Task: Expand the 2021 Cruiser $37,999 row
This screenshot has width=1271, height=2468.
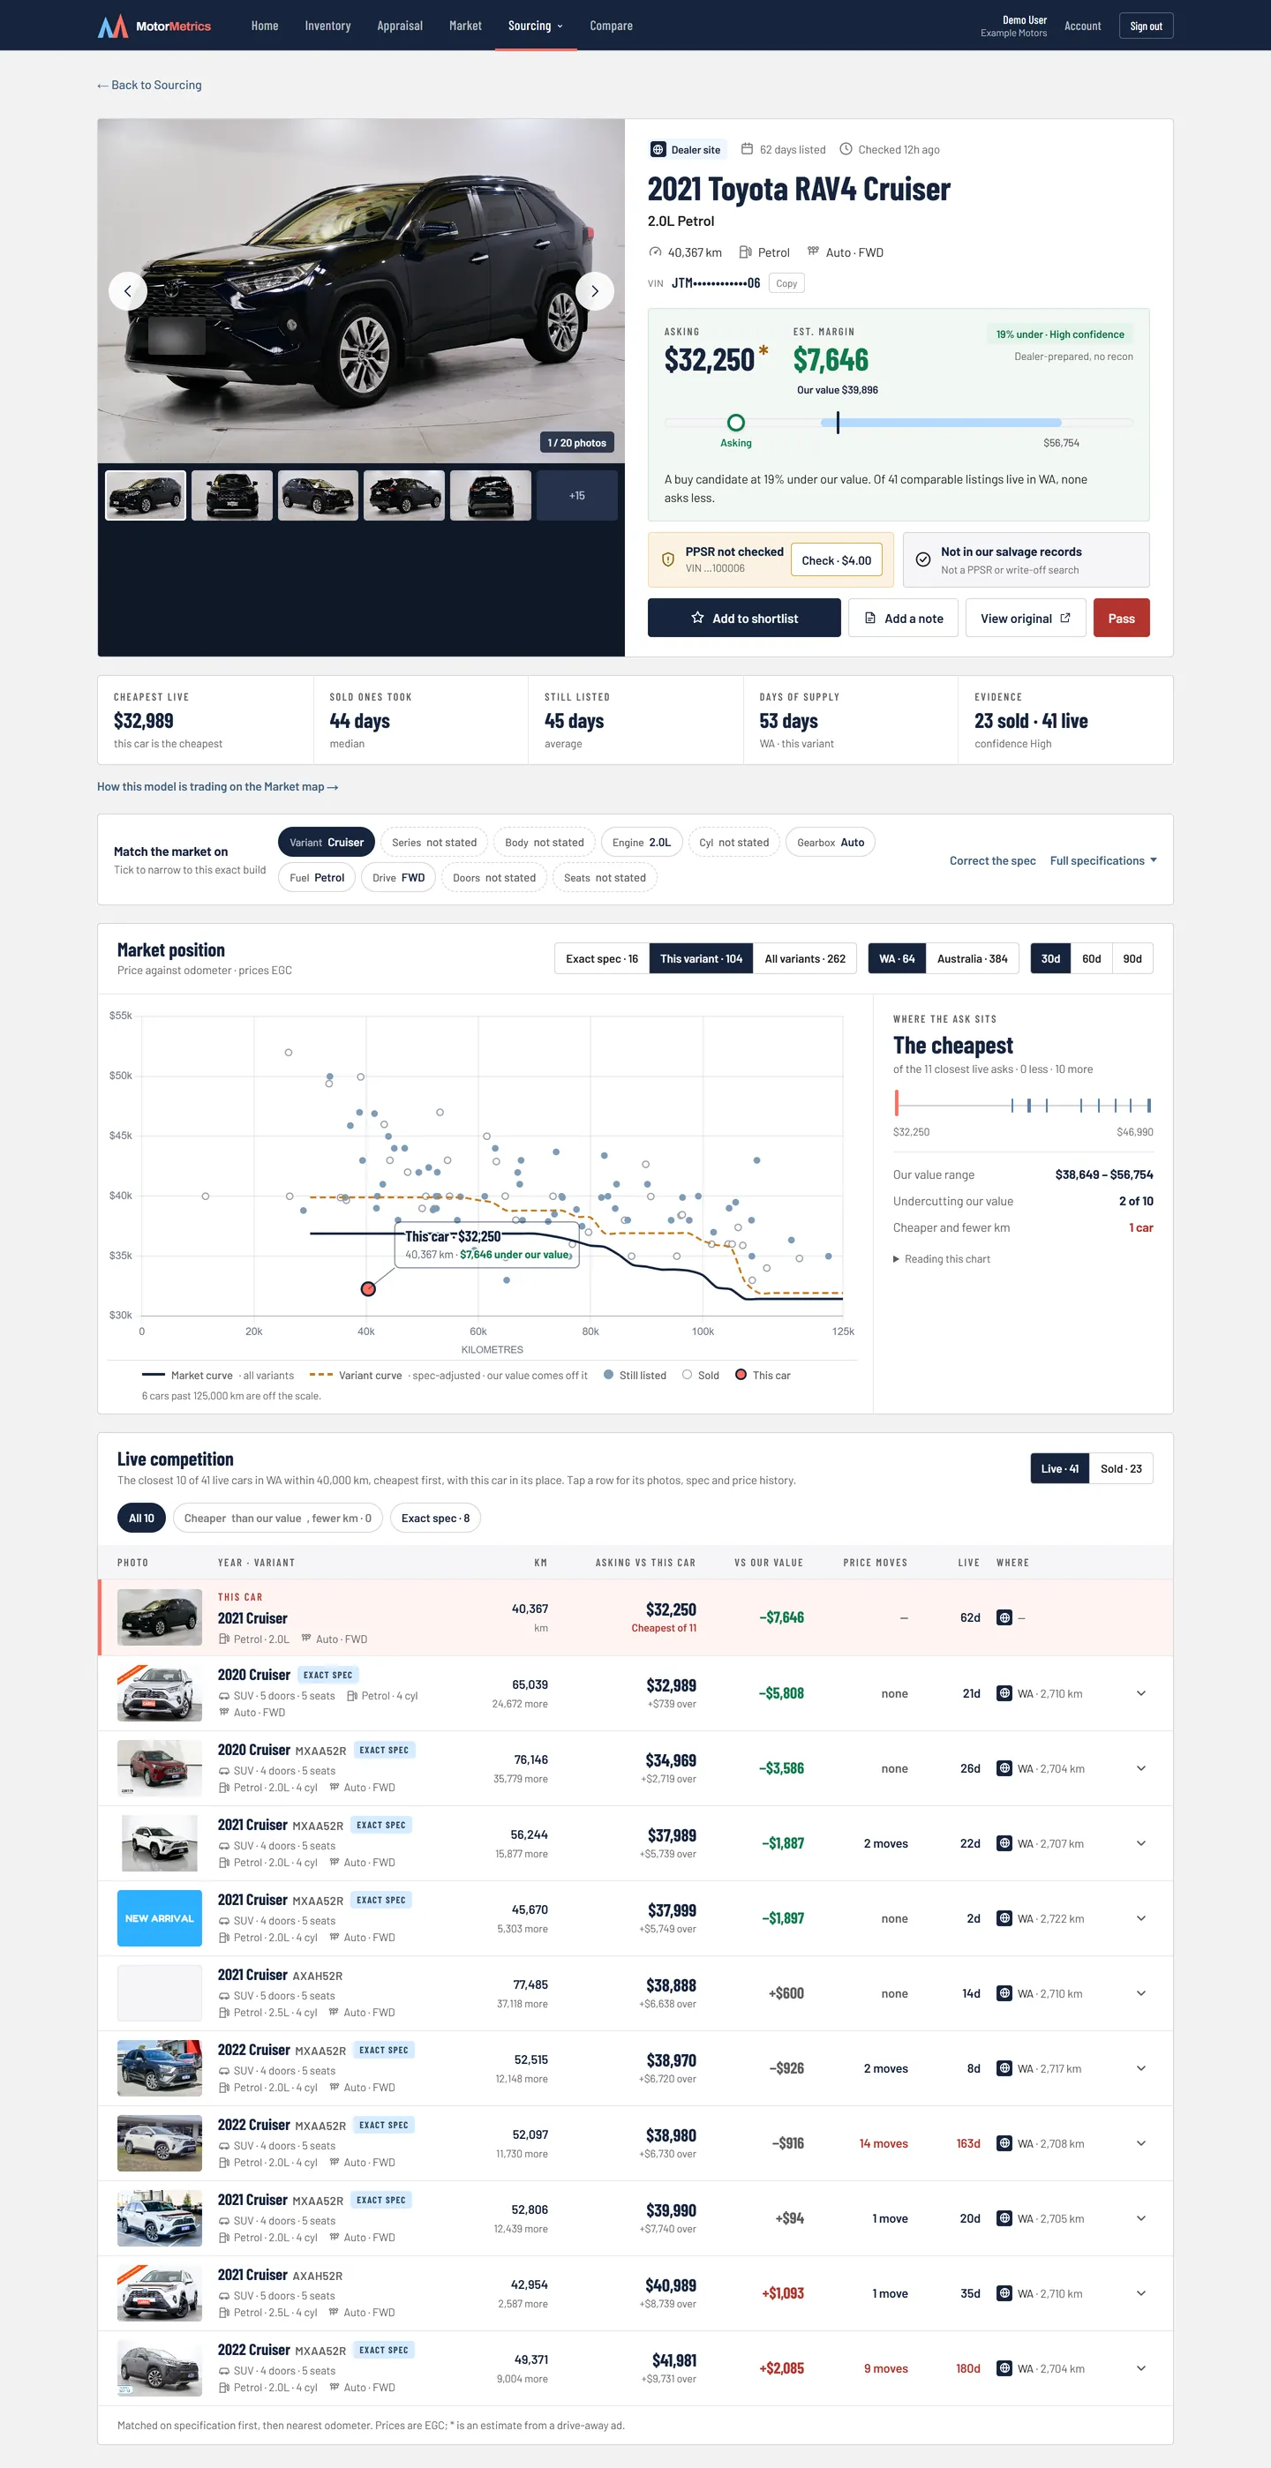Action: 1140,1918
